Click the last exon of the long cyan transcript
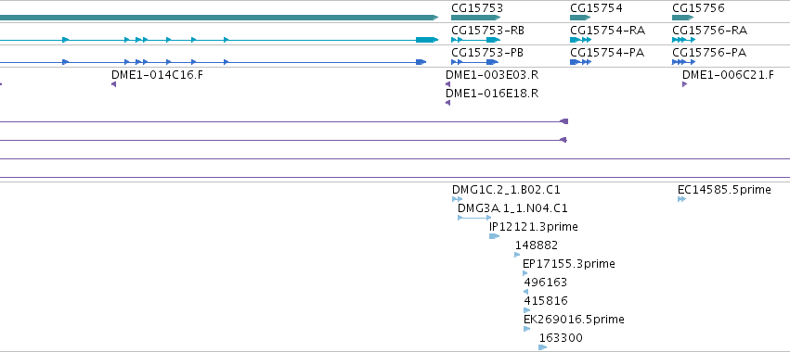Image resolution: width=790 pixels, height=352 pixels. point(427,40)
